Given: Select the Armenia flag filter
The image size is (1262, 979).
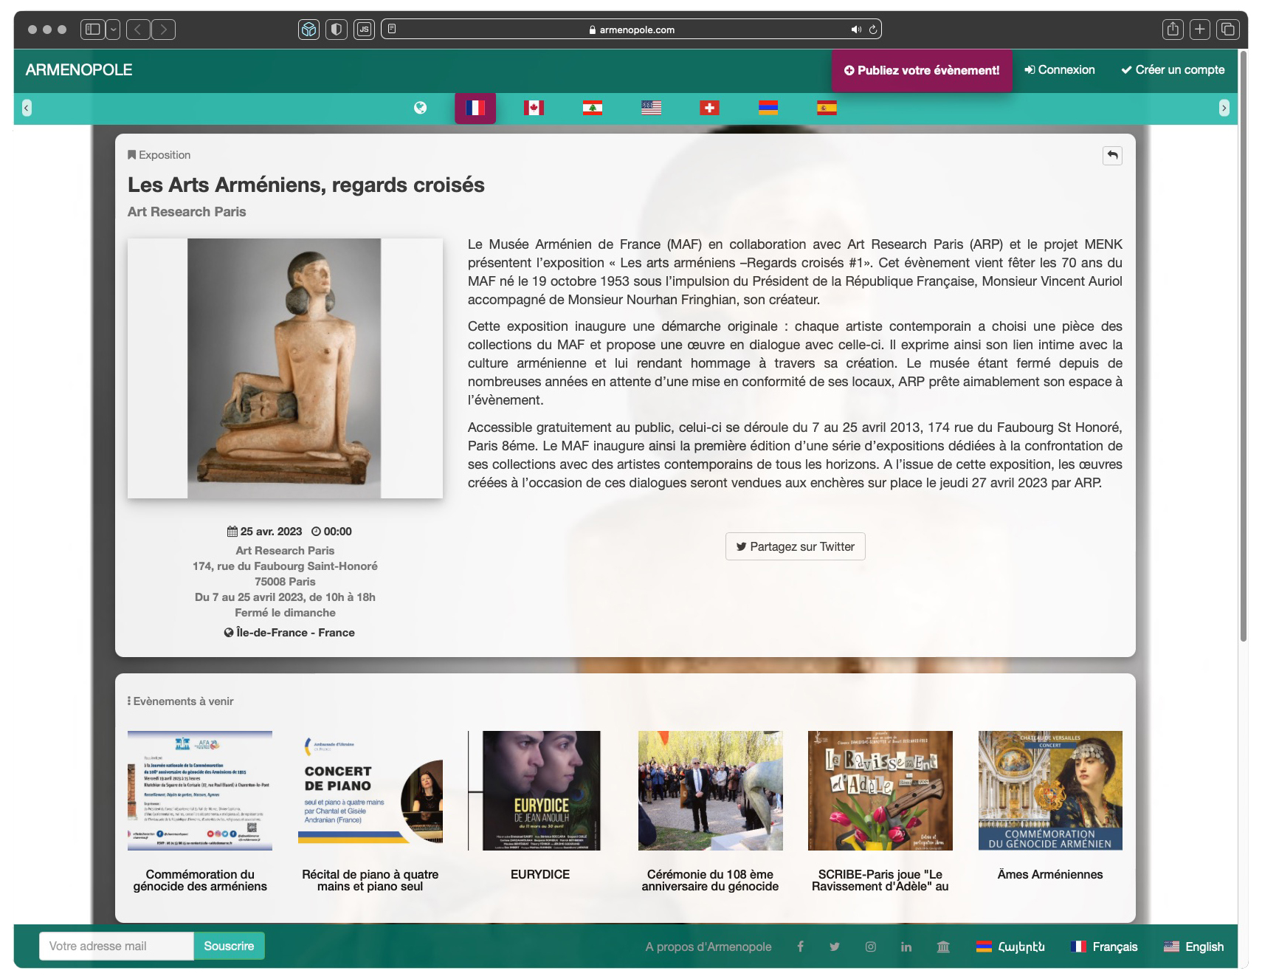Looking at the screenshot, I should click(768, 108).
